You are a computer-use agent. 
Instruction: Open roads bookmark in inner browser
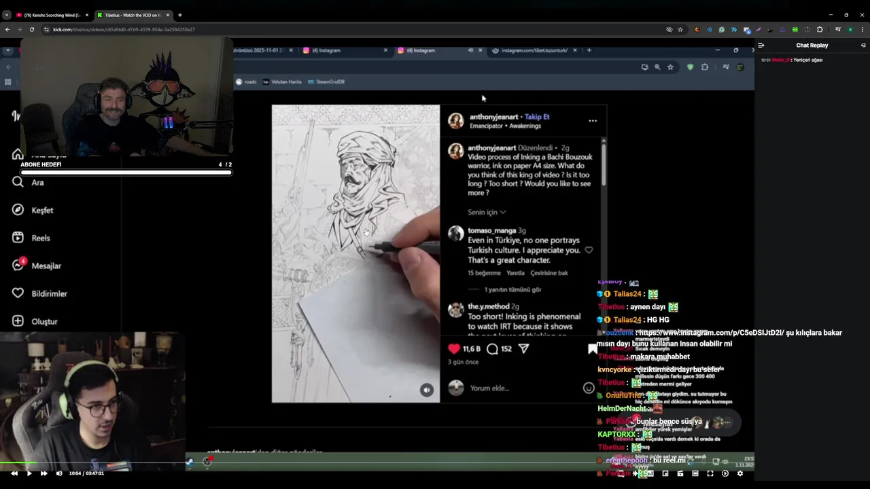point(247,81)
